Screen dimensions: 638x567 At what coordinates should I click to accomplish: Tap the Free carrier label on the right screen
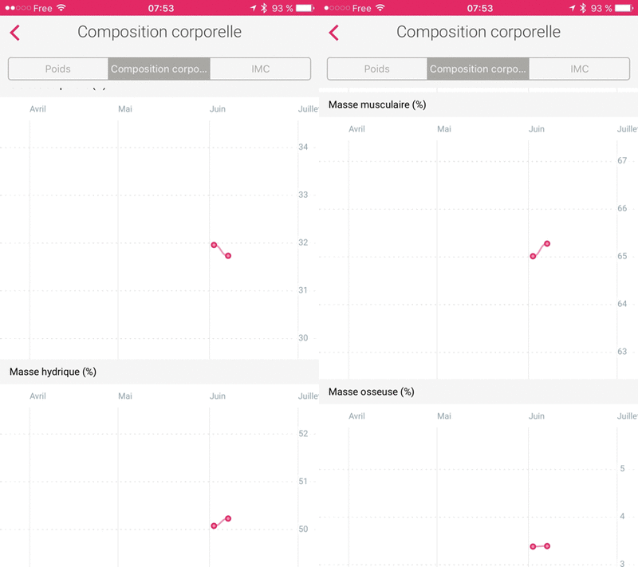tap(361, 8)
